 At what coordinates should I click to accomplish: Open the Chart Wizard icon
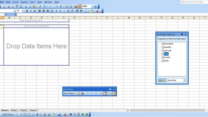click(x=76, y=6)
